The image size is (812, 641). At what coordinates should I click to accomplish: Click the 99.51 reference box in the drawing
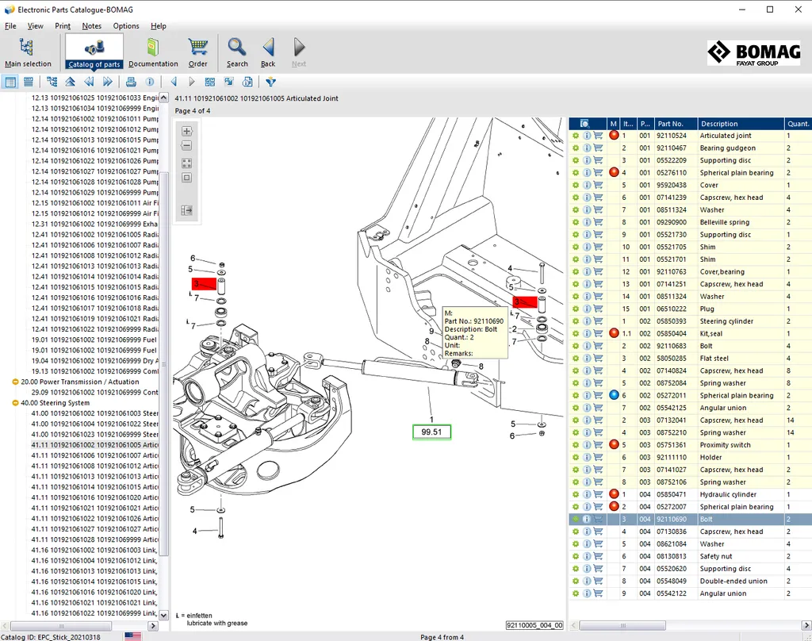[x=431, y=432]
